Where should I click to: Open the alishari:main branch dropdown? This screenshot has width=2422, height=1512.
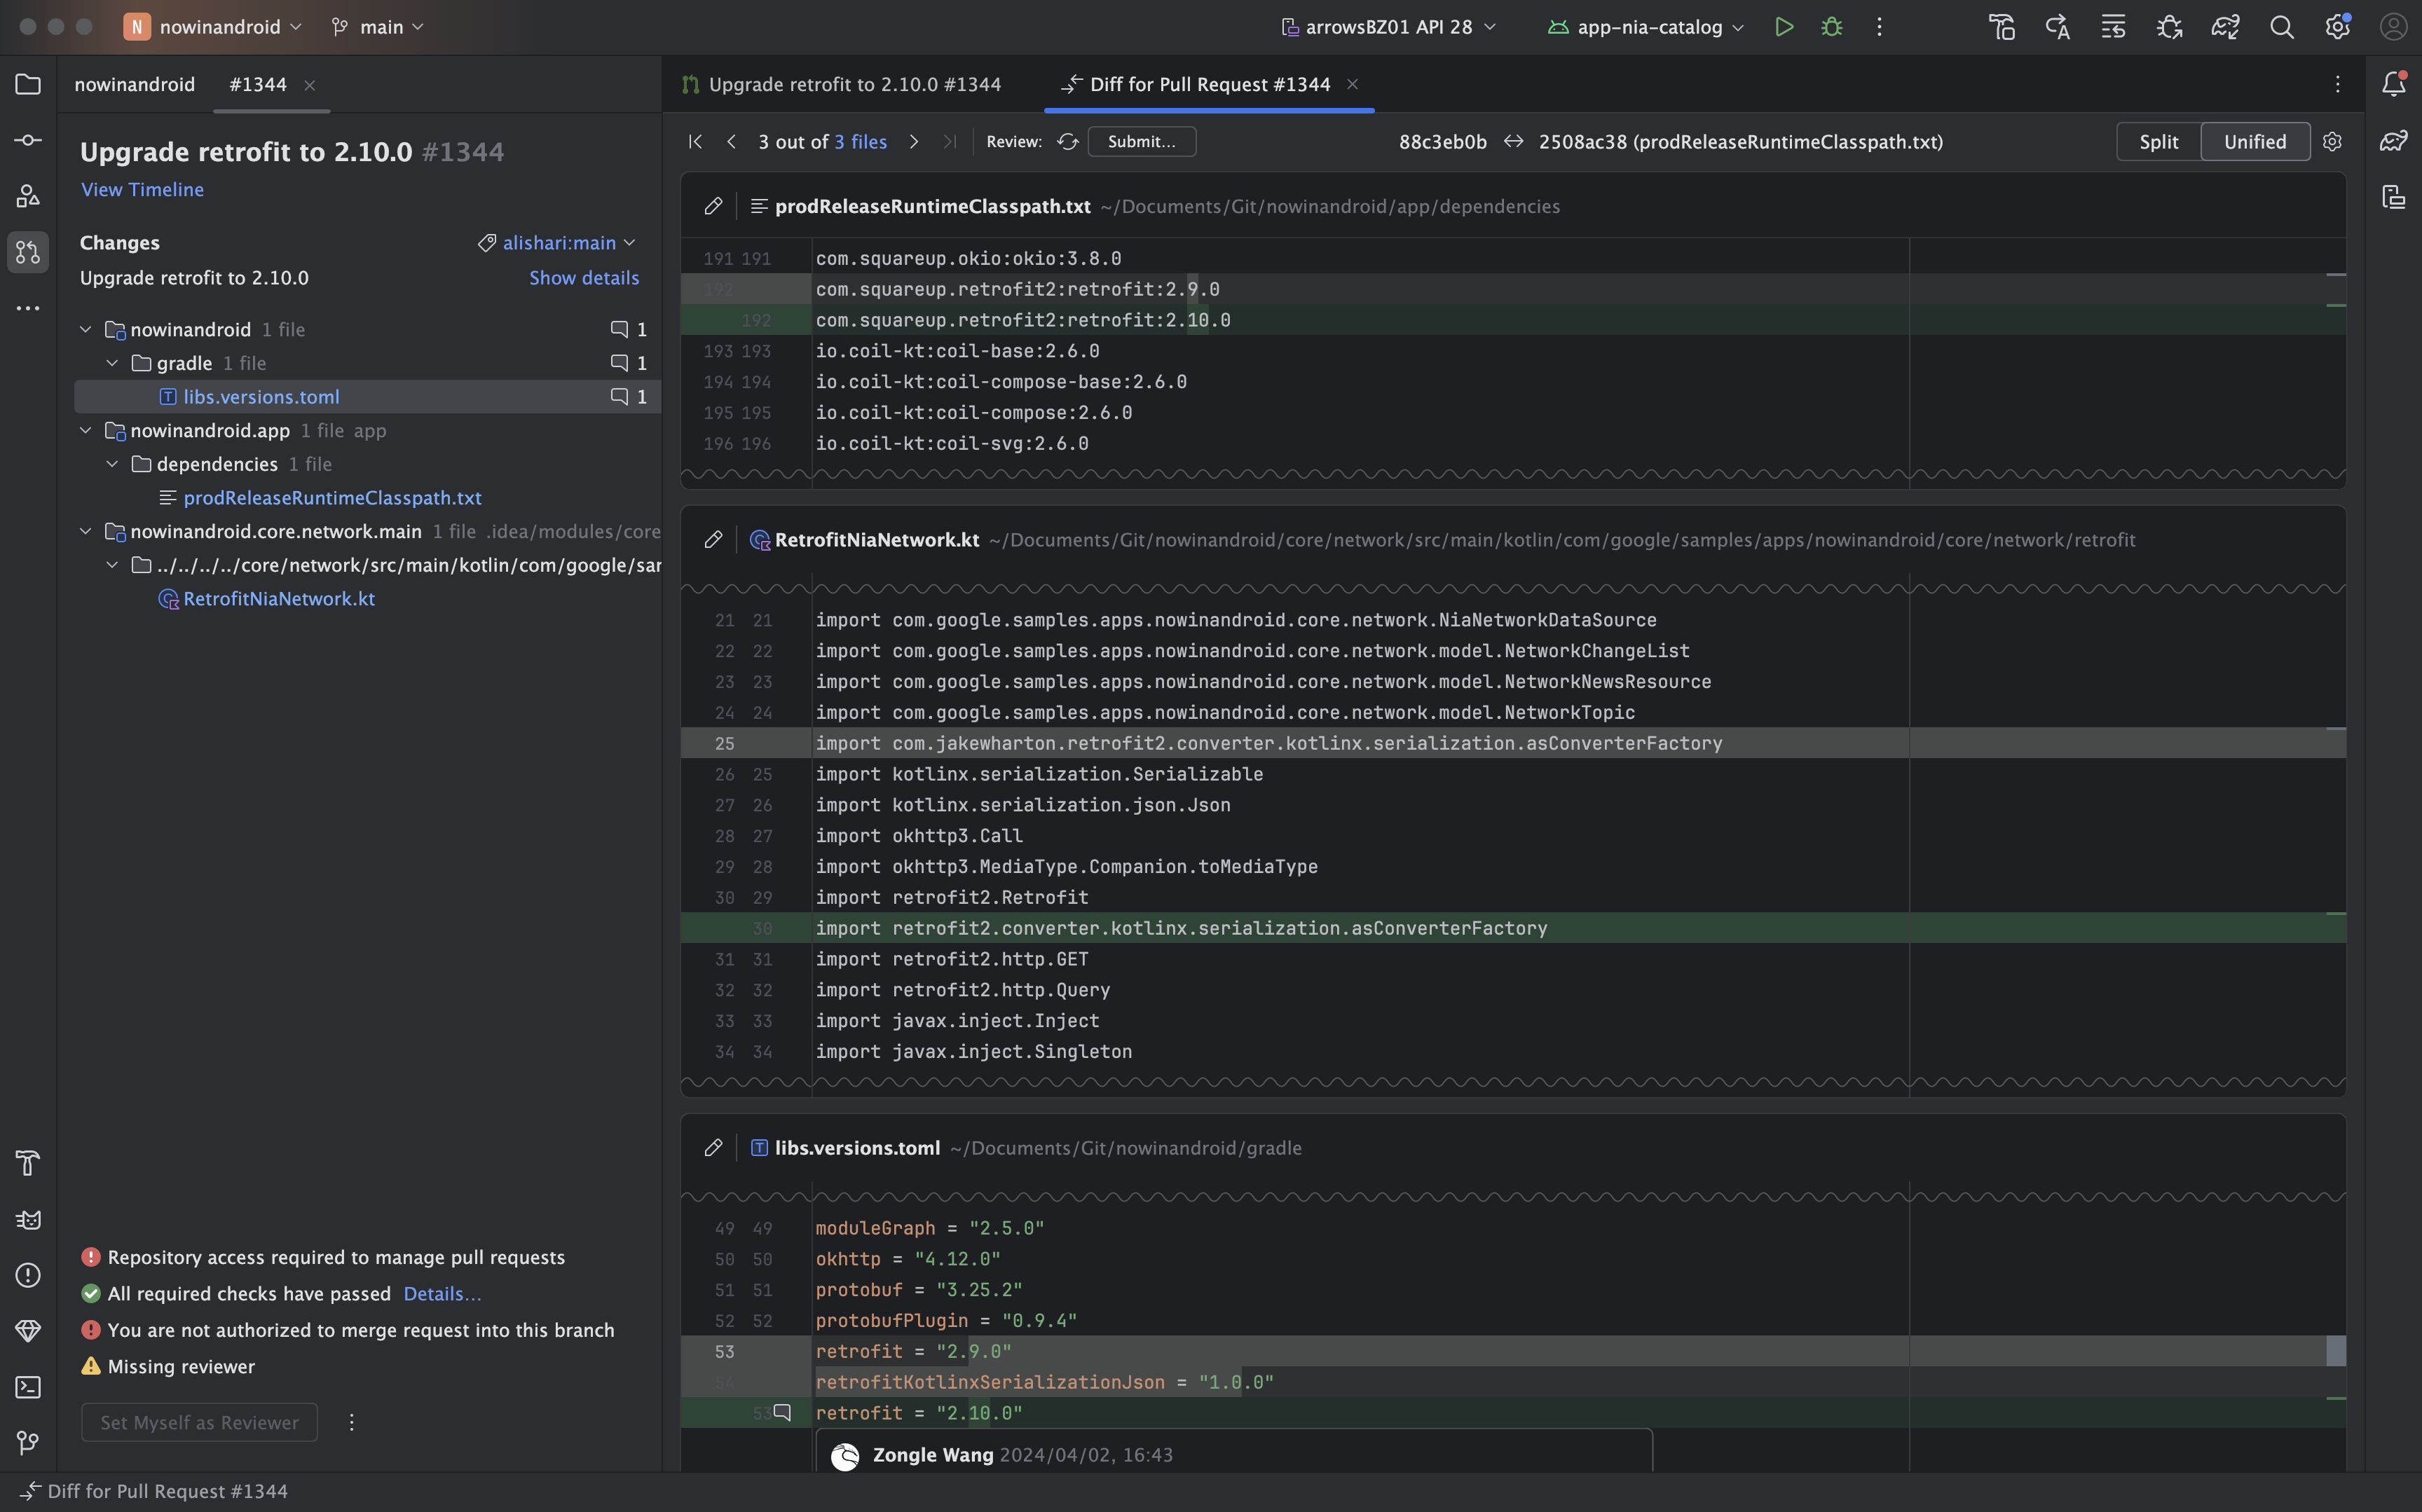[558, 243]
